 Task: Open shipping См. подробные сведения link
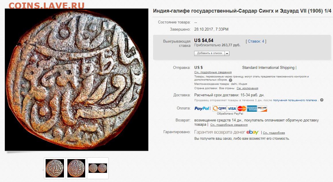[213, 72]
